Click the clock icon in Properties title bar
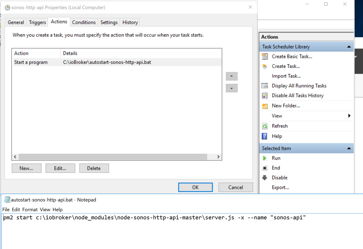The width and height of the screenshot is (363, 249). [8, 8]
